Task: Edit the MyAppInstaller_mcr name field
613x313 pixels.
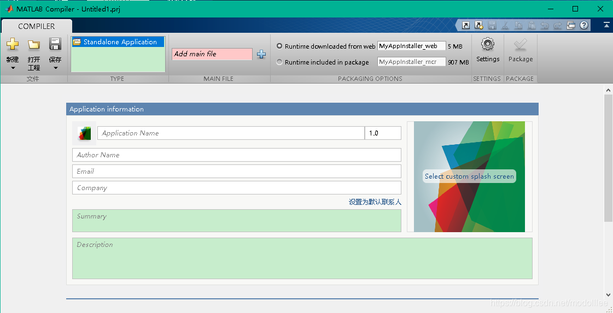Action: [x=412, y=62]
